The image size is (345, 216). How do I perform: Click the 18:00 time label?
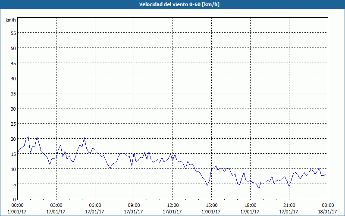click(250, 206)
